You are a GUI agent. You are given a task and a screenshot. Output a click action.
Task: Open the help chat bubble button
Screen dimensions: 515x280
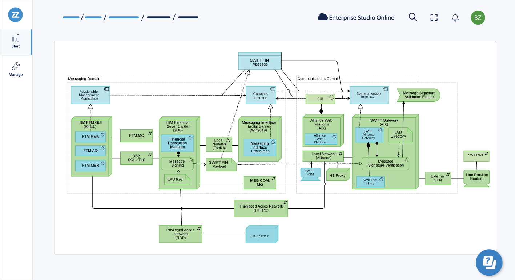489,262
